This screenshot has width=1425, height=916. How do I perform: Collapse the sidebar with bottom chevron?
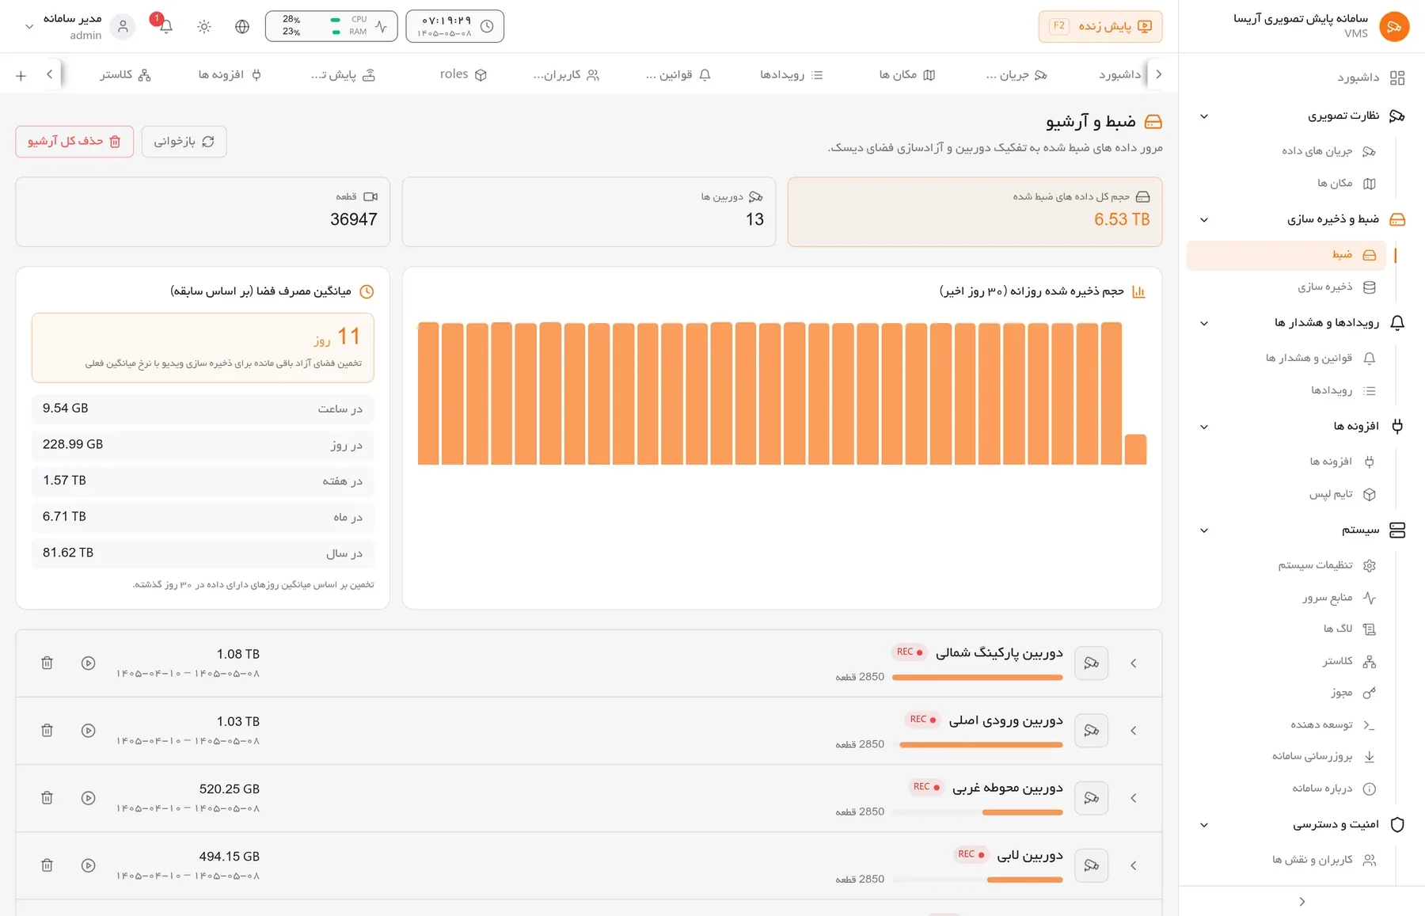(1302, 902)
